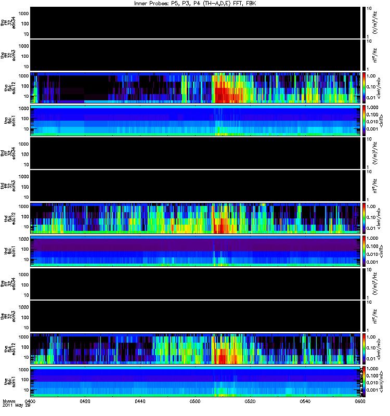The height and width of the screenshot is (416, 390).
Task: Click the 0500 time axis label
Action: click(x=195, y=401)
